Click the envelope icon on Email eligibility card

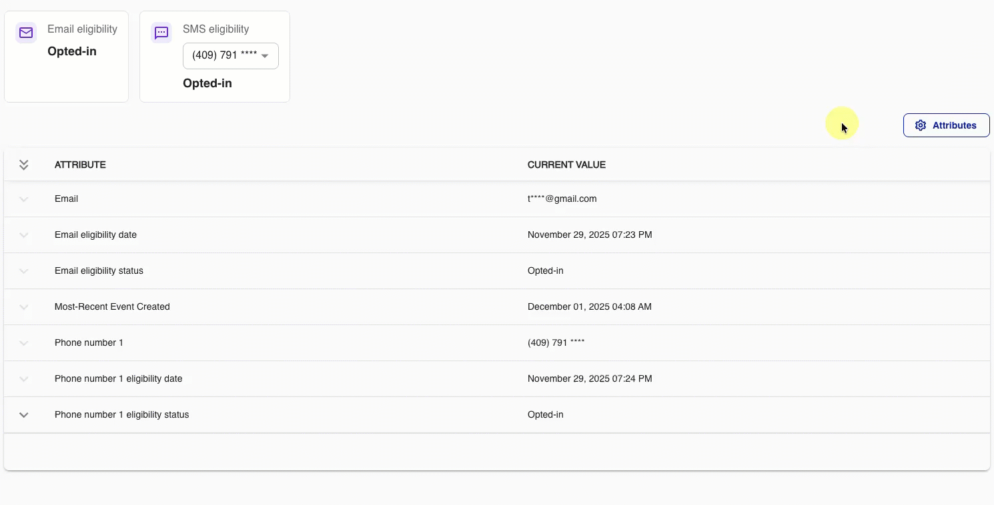(x=25, y=32)
